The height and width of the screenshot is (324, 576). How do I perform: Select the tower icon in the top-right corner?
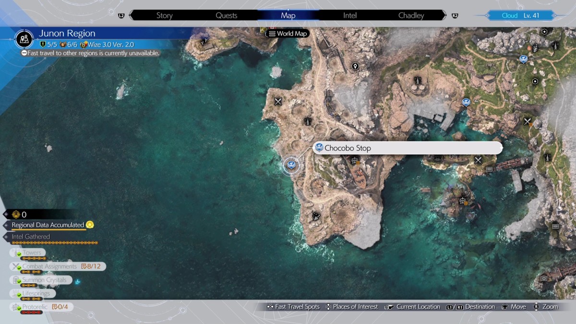tap(556, 46)
